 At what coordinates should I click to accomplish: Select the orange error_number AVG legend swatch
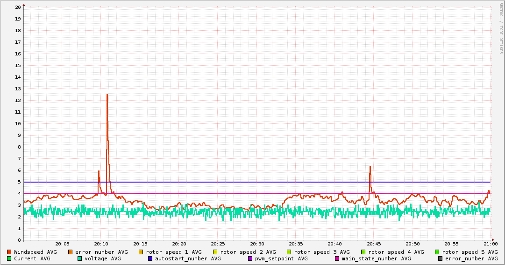tap(71, 252)
